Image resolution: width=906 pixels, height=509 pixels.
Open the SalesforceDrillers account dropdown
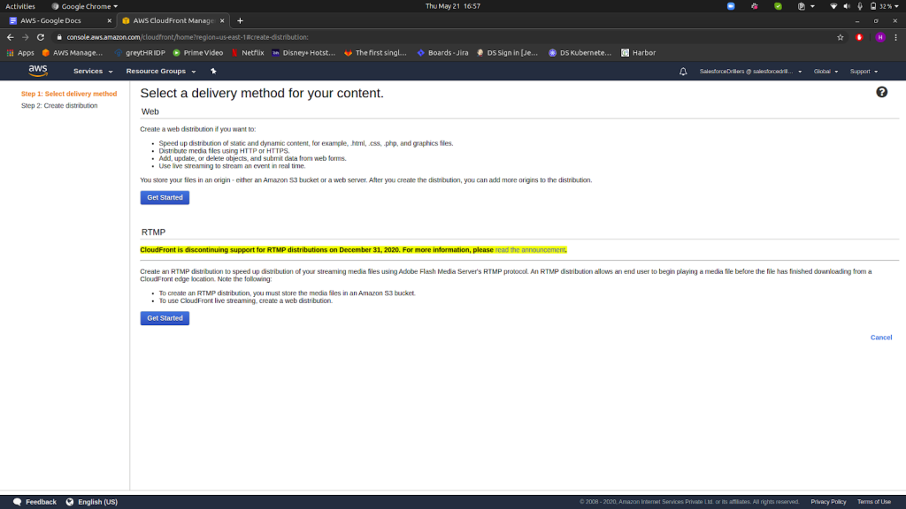750,72
